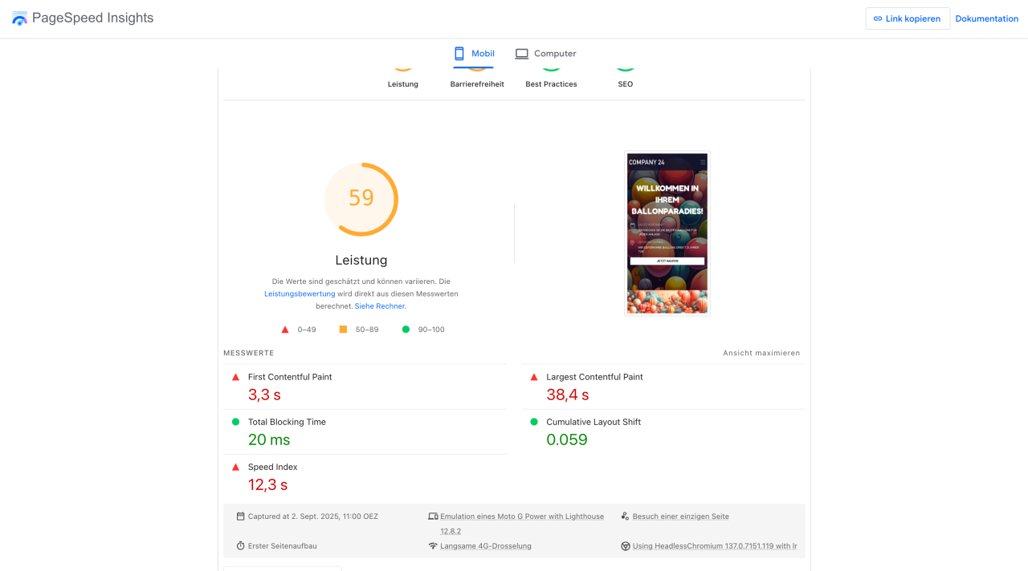Jump to the Leistung category score
1028x571 pixels.
click(403, 84)
